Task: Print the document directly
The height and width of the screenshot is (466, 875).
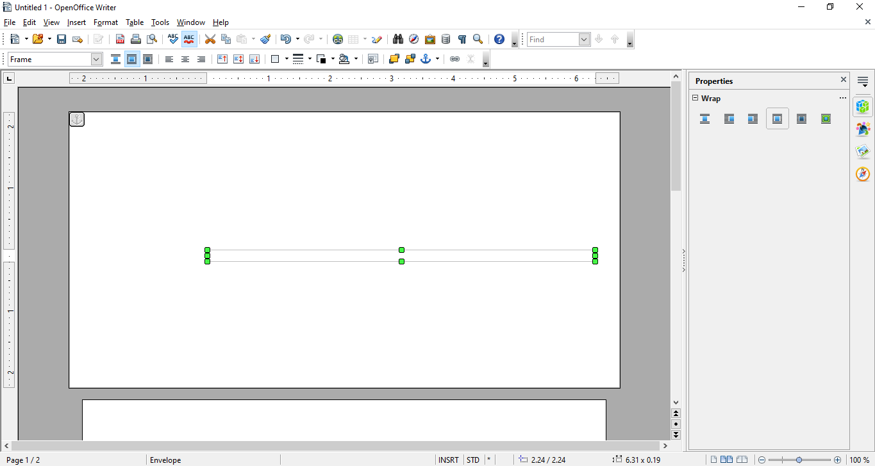Action: (x=136, y=39)
